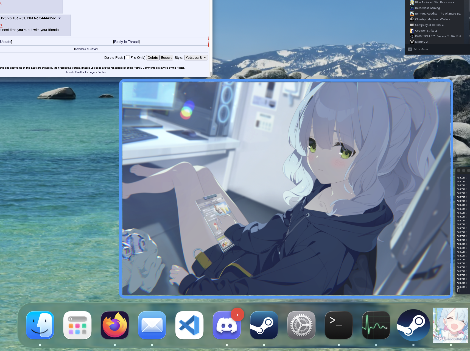
Task: Click Add a Game in Steam
Action: 418,49
